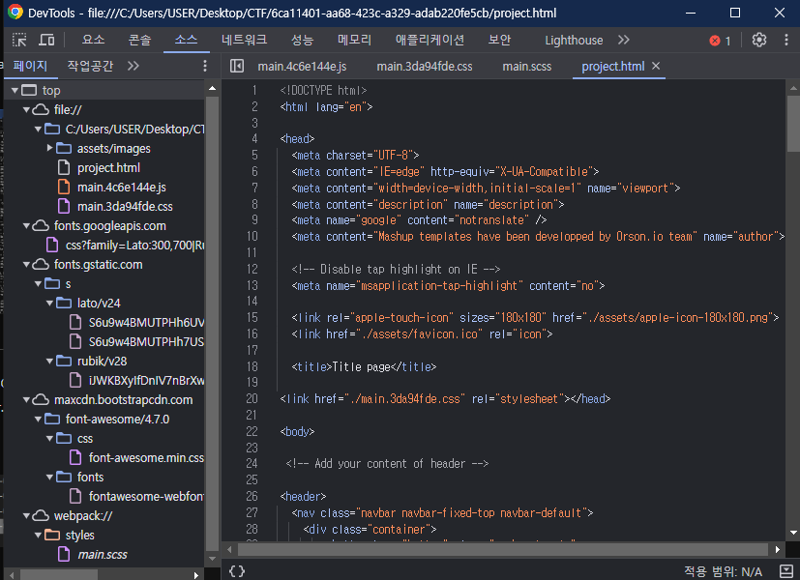This screenshot has height=580, width=800.
Task: Open the main.3da94fde.css editor tab
Action: coord(425,67)
